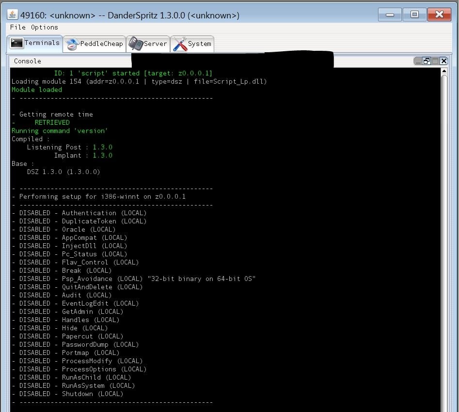Click the "DISABLED - RunAsSystem (LOCAL)" line

pyautogui.click(x=73, y=385)
